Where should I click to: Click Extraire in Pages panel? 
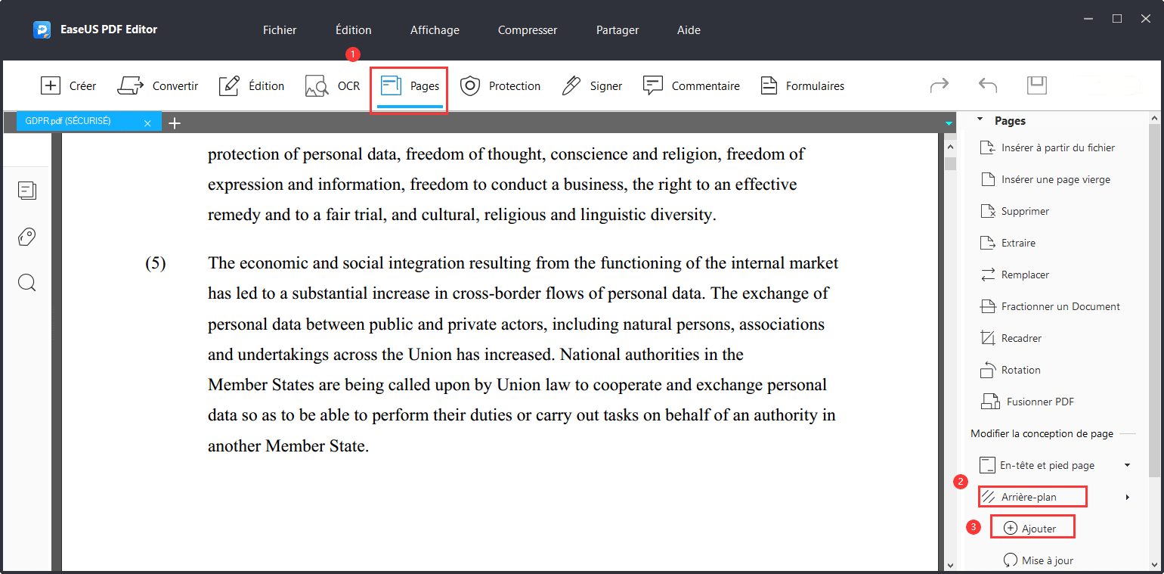point(1008,243)
